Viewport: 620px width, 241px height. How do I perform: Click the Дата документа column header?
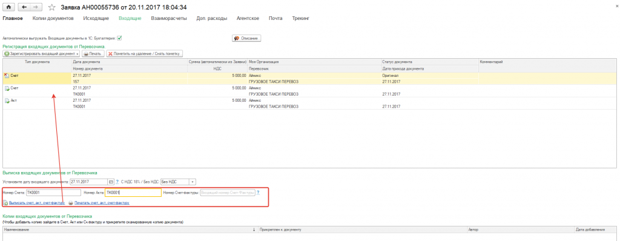(x=130, y=62)
